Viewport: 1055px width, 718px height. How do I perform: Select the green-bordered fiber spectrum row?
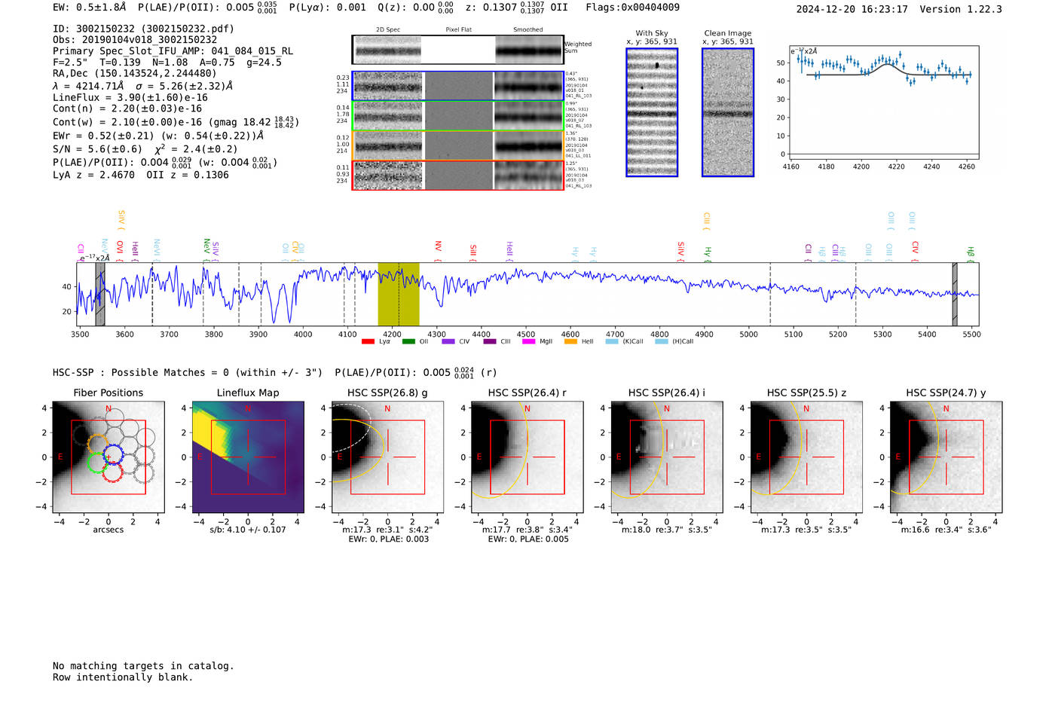457,116
